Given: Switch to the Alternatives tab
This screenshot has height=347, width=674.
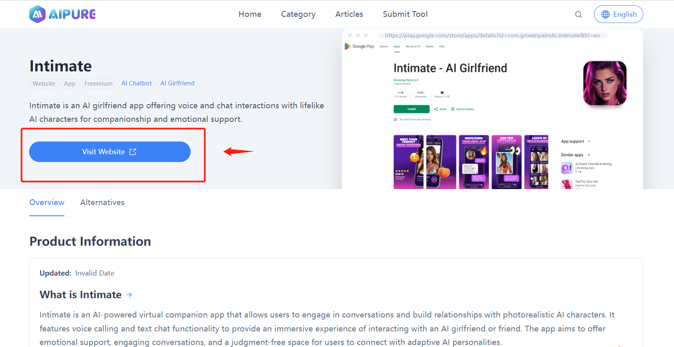Looking at the screenshot, I should 102,202.
